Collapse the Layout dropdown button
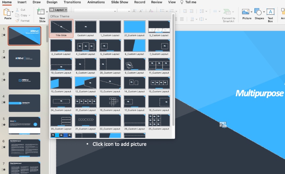This screenshot has width=285, height=174. [58, 10]
